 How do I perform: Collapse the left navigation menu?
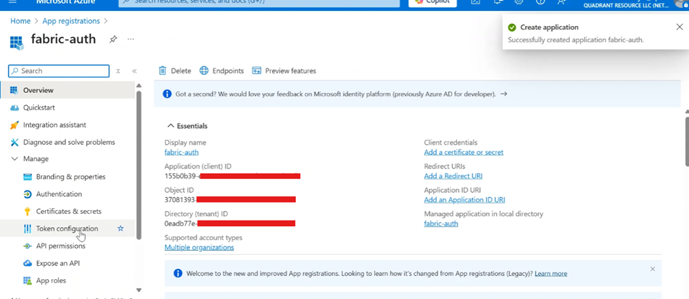pyautogui.click(x=135, y=71)
